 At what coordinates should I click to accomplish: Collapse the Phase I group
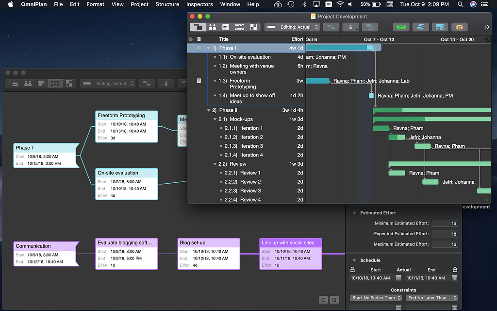pos(209,48)
